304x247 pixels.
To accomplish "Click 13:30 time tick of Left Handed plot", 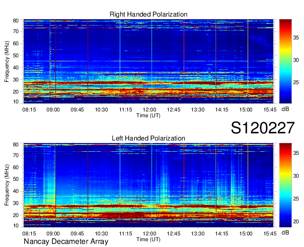I will pos(198,234).
